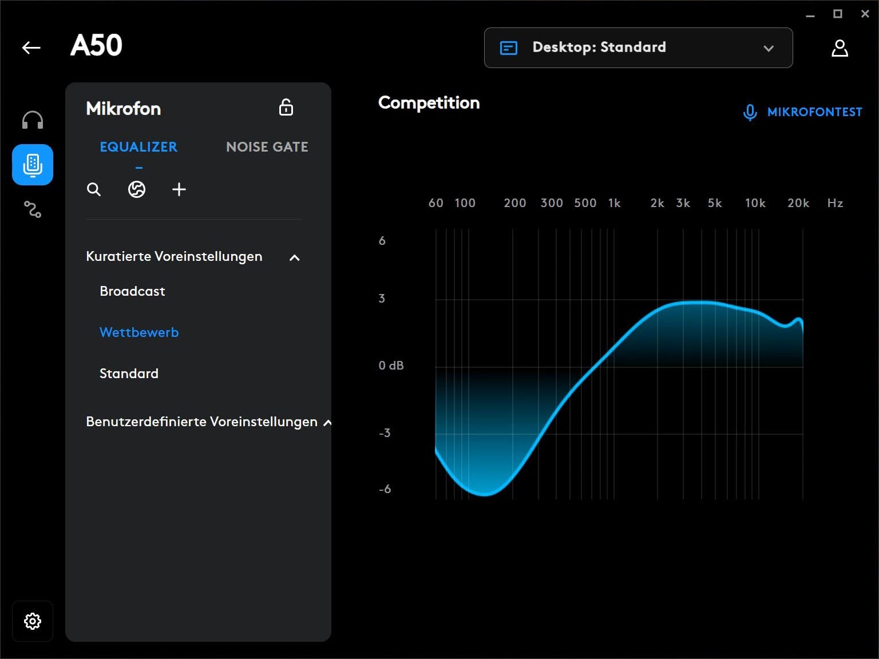
Task: Collapse the Kuratierte Voreinstellungen section
Action: tap(295, 257)
